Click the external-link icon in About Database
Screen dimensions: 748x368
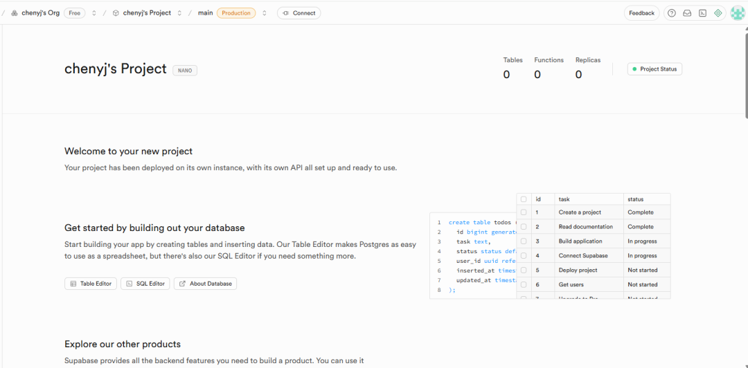pos(182,284)
